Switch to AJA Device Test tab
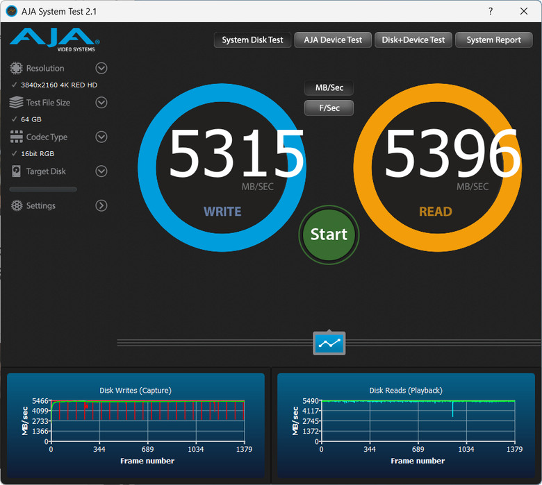This screenshot has height=485, width=542. (x=333, y=40)
